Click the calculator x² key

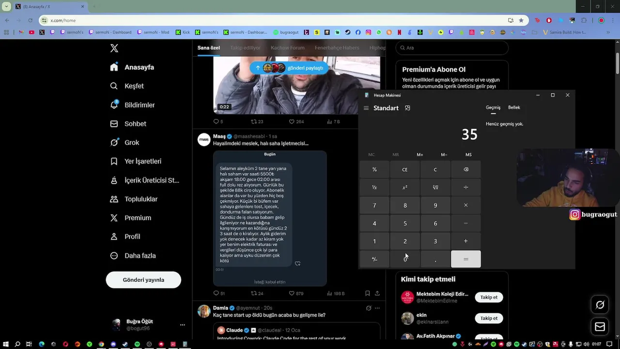click(405, 188)
